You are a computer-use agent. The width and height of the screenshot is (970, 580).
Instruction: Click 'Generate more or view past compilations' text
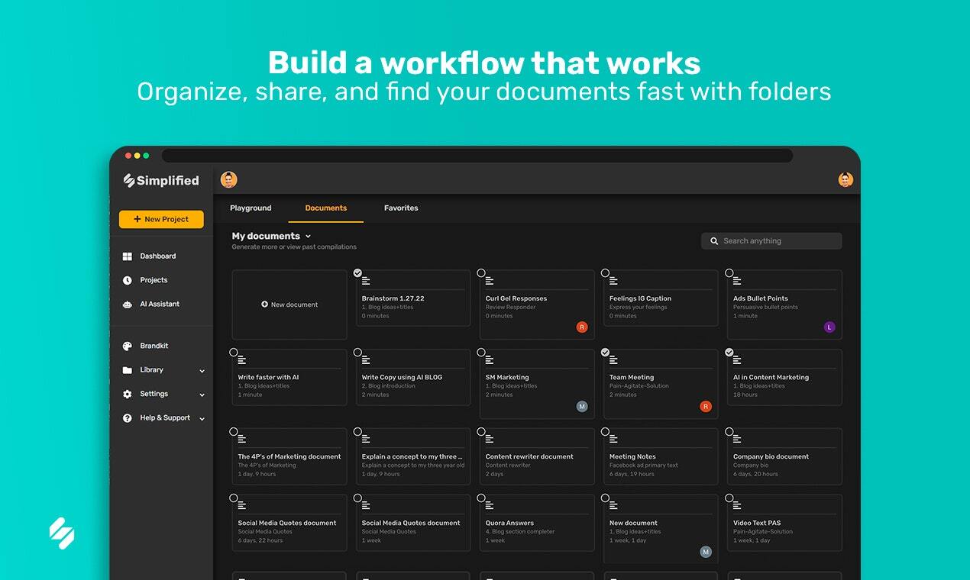click(294, 247)
